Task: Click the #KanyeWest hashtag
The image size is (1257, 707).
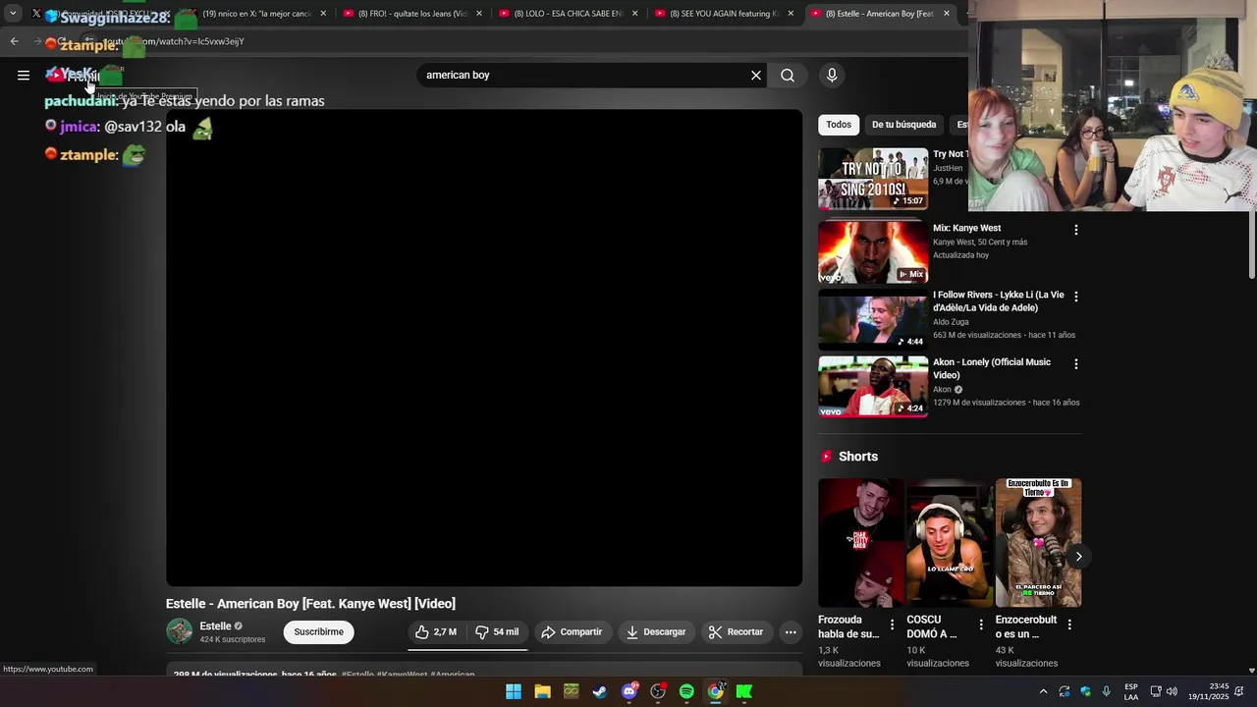Action: tap(402, 675)
